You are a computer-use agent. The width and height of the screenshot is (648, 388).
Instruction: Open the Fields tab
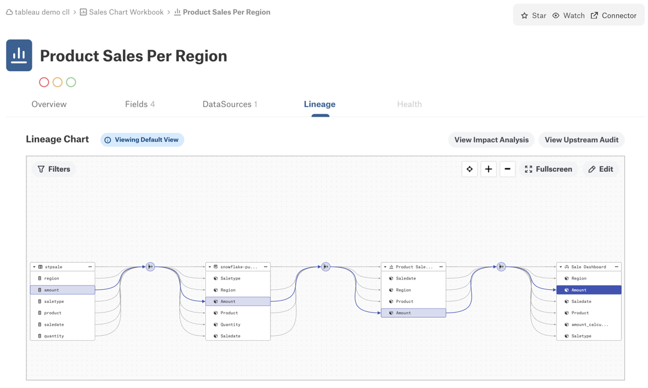pos(140,104)
